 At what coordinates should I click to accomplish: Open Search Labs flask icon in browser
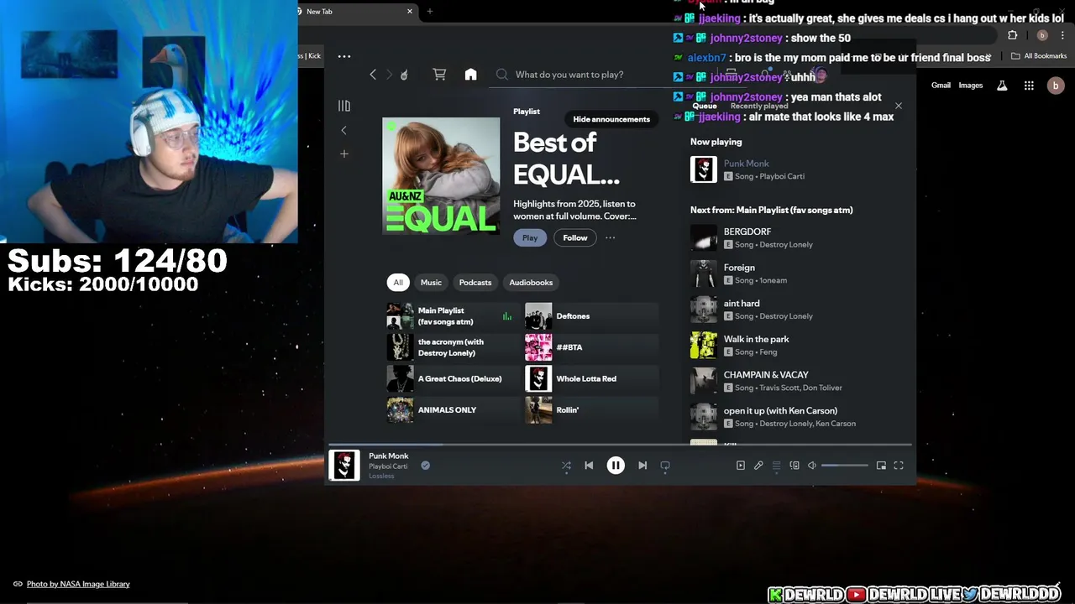tap(1002, 86)
